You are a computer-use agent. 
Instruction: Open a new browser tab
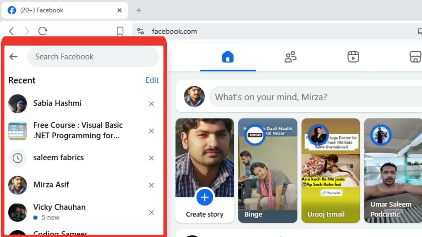139,10
